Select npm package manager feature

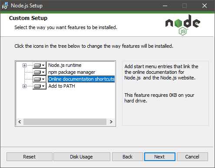pyautogui.click(x=72, y=72)
